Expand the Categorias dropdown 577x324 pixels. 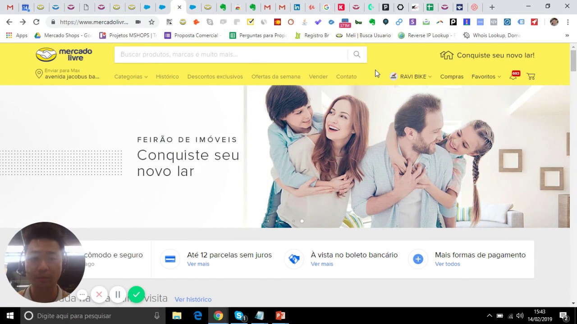[131, 76]
